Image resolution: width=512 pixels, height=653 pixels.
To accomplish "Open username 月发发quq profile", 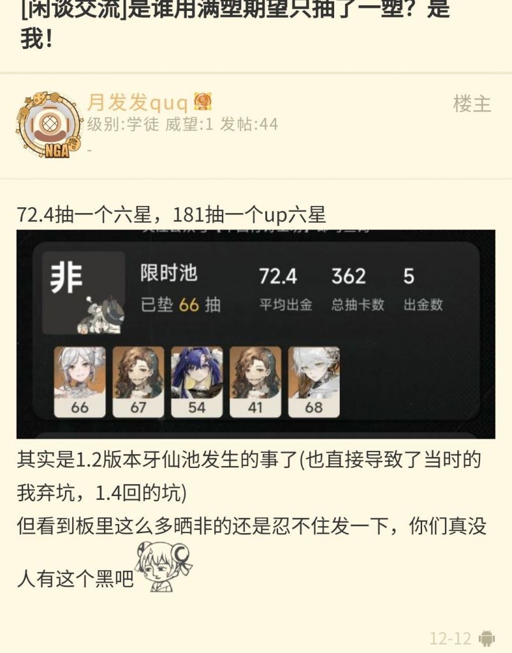I will click(x=138, y=102).
